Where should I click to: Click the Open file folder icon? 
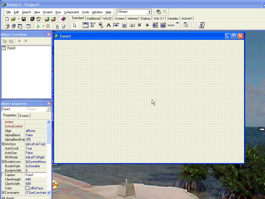[x=13, y=19]
